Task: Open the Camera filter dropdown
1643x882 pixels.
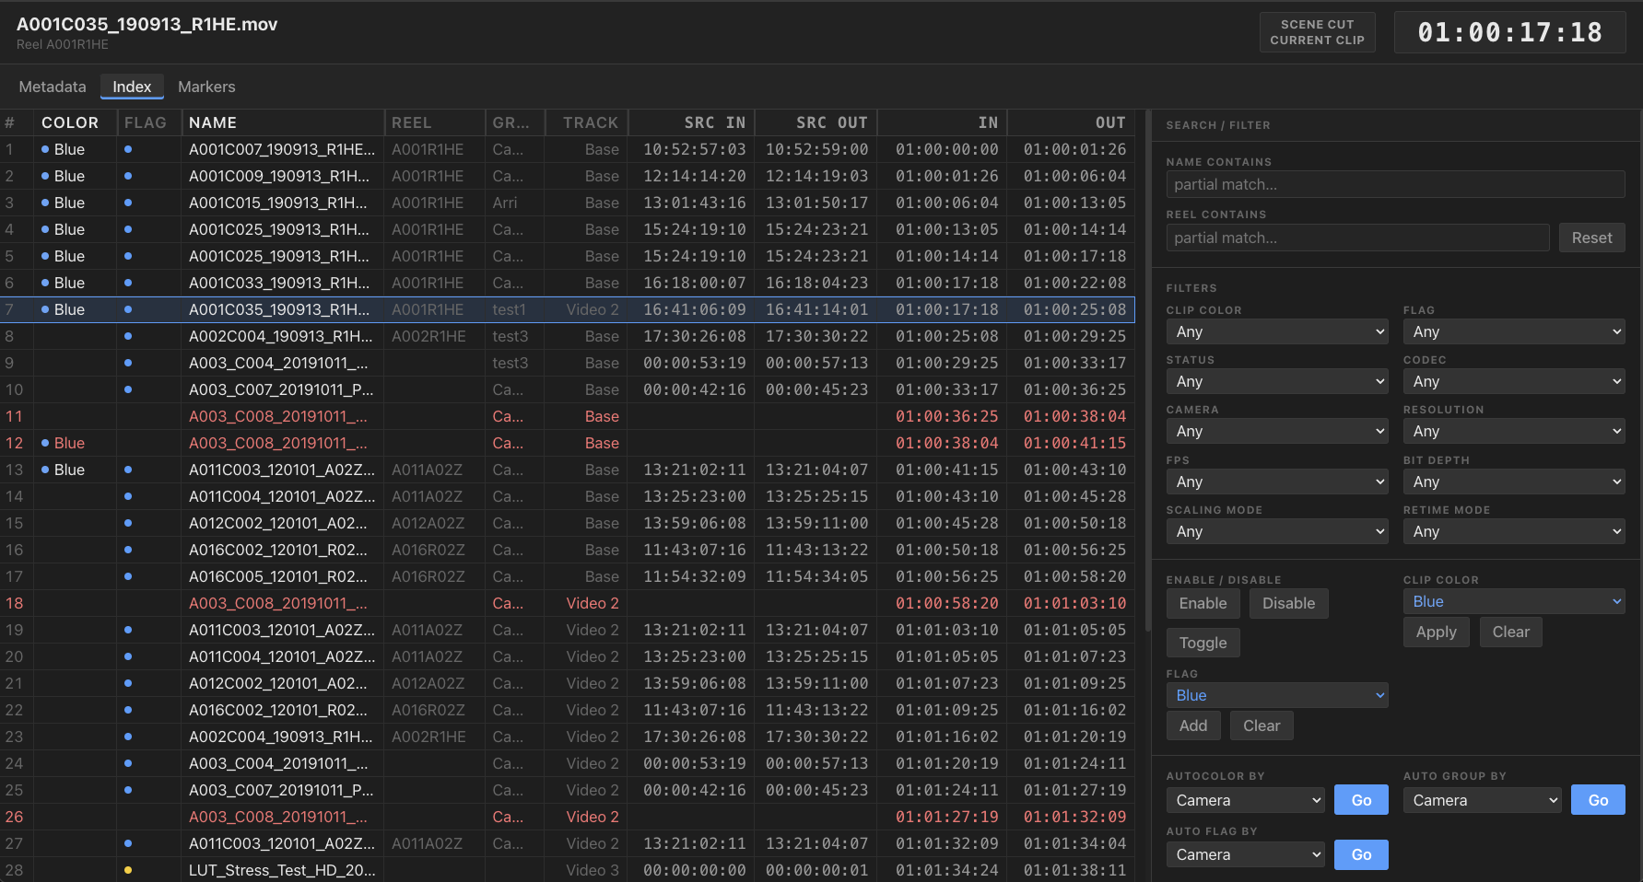Action: point(1277,431)
